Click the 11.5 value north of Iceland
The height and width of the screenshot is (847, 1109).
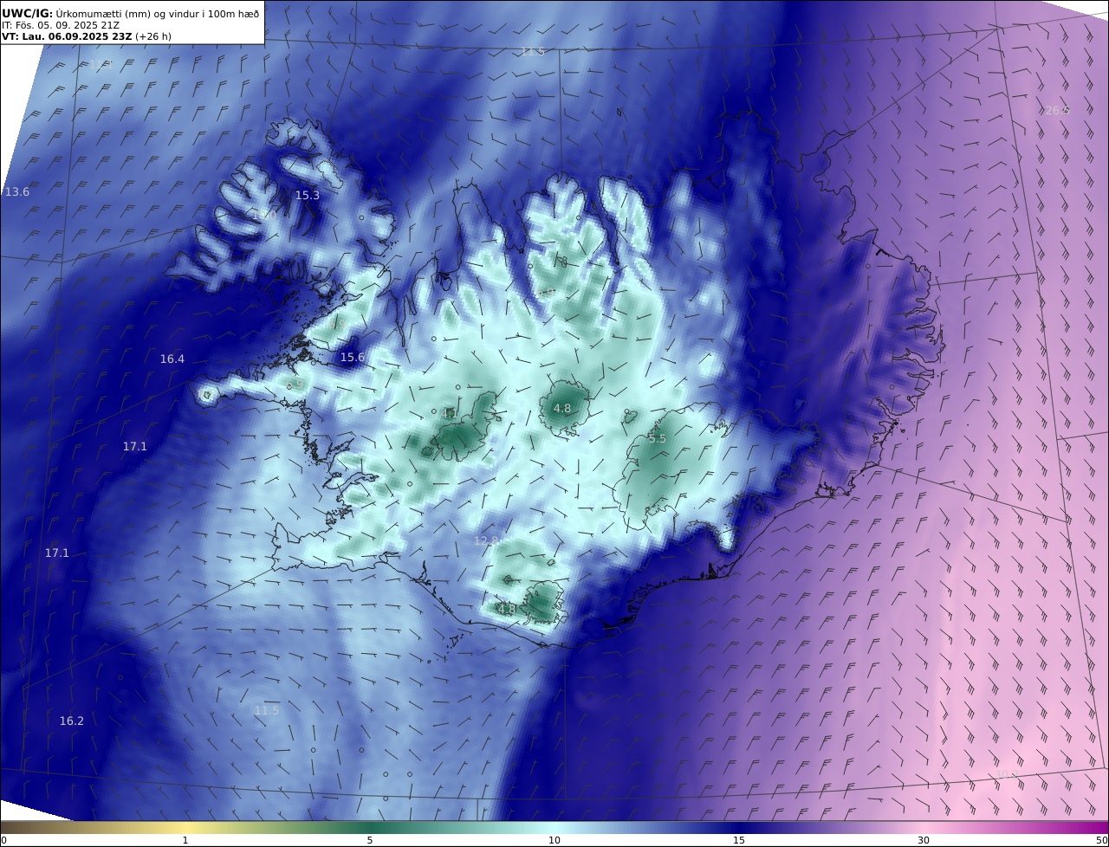coord(533,52)
